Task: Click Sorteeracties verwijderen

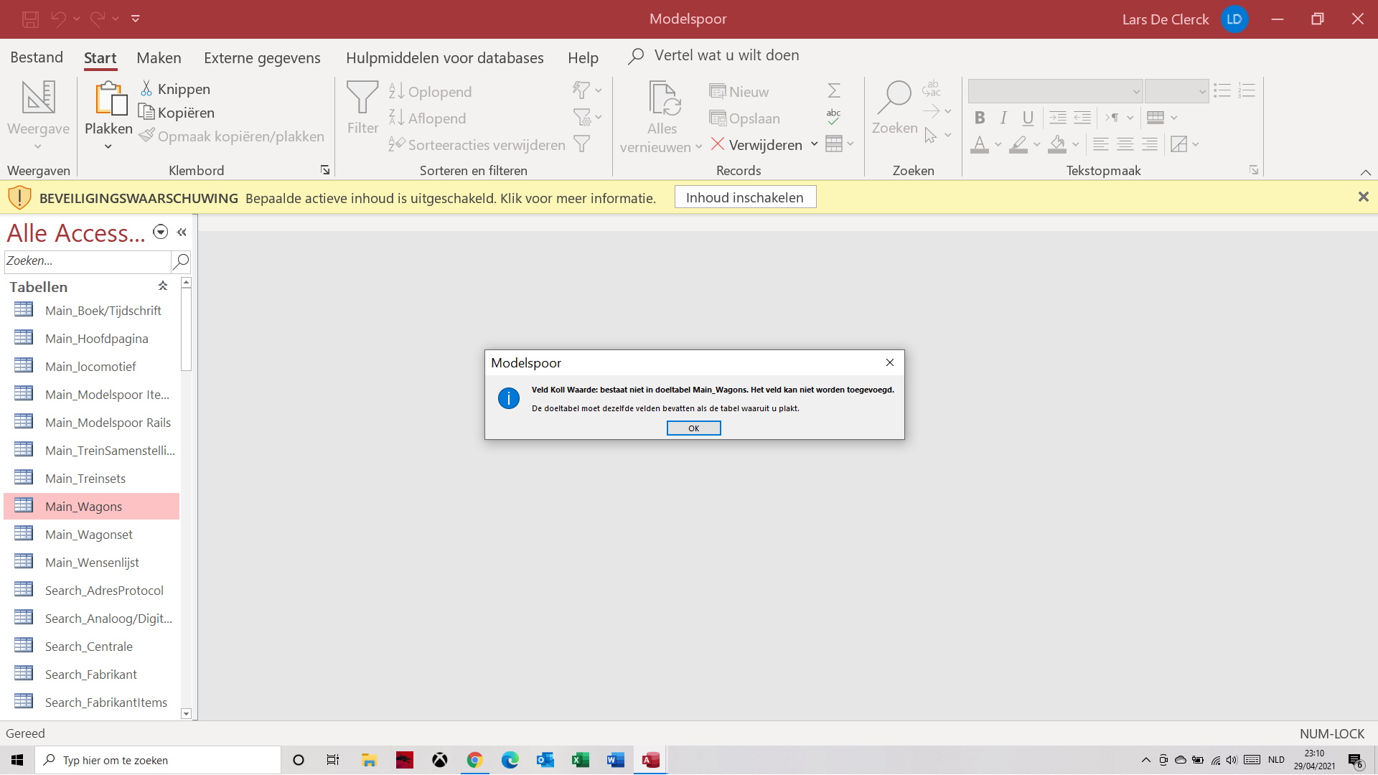Action: (x=477, y=145)
